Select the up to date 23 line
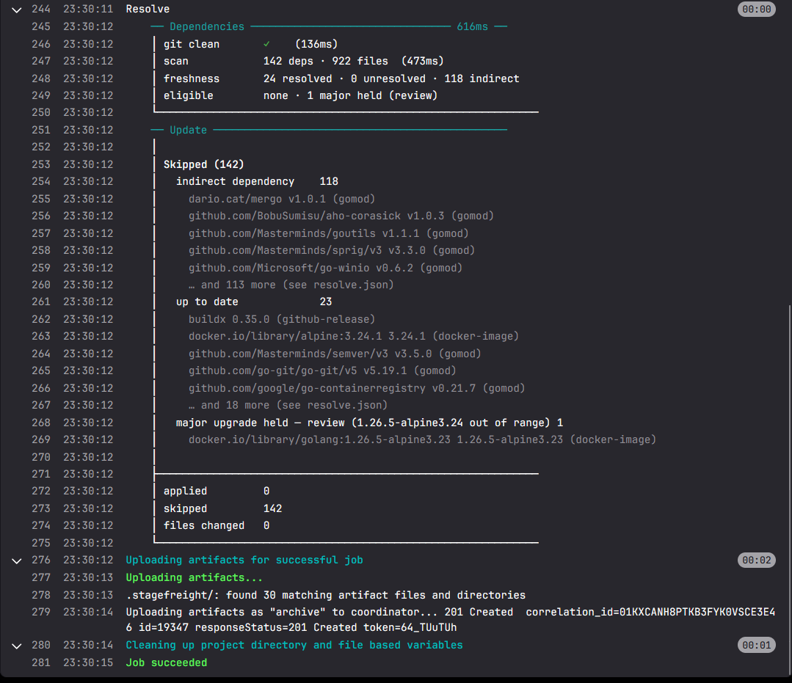 point(254,302)
